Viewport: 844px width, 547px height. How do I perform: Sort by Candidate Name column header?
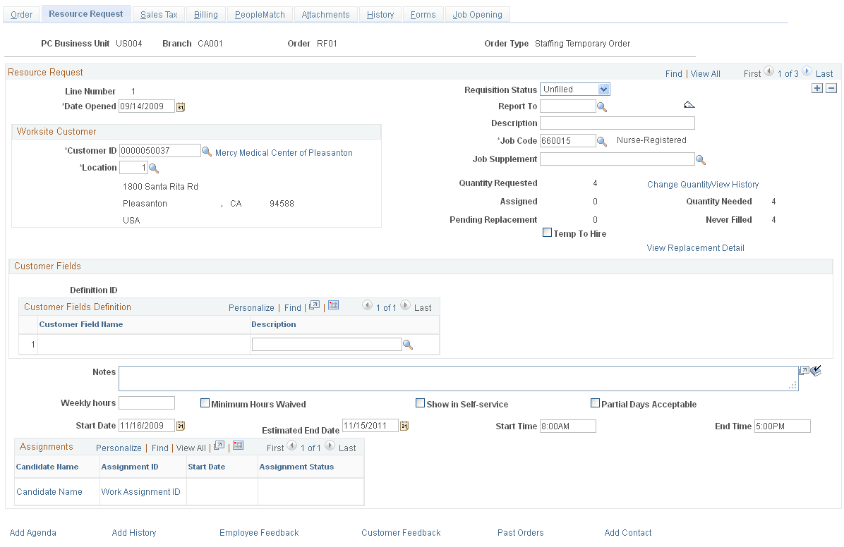click(x=47, y=467)
